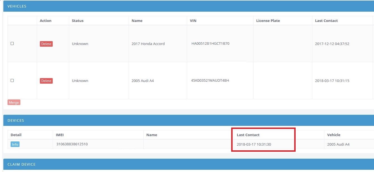
Task: Select the IMEI number 310638838612510
Action: [x=72, y=144]
